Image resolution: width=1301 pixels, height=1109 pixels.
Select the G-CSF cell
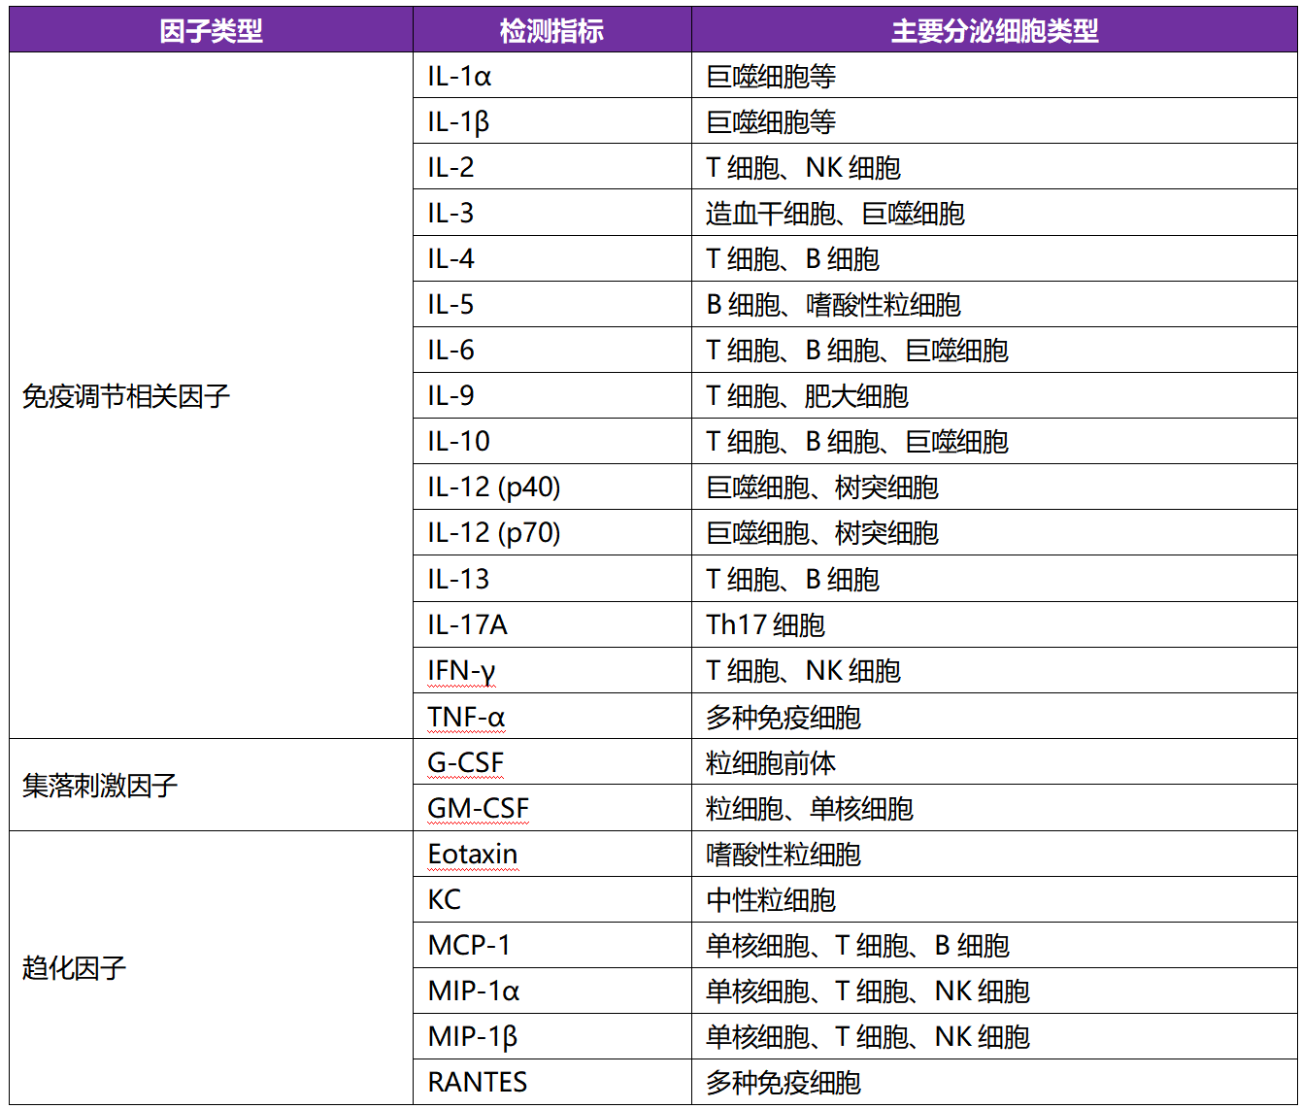(465, 761)
